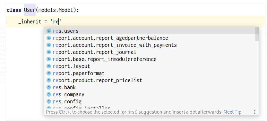
Task: Open the completion popup options kebab menu
Action: point(255,112)
